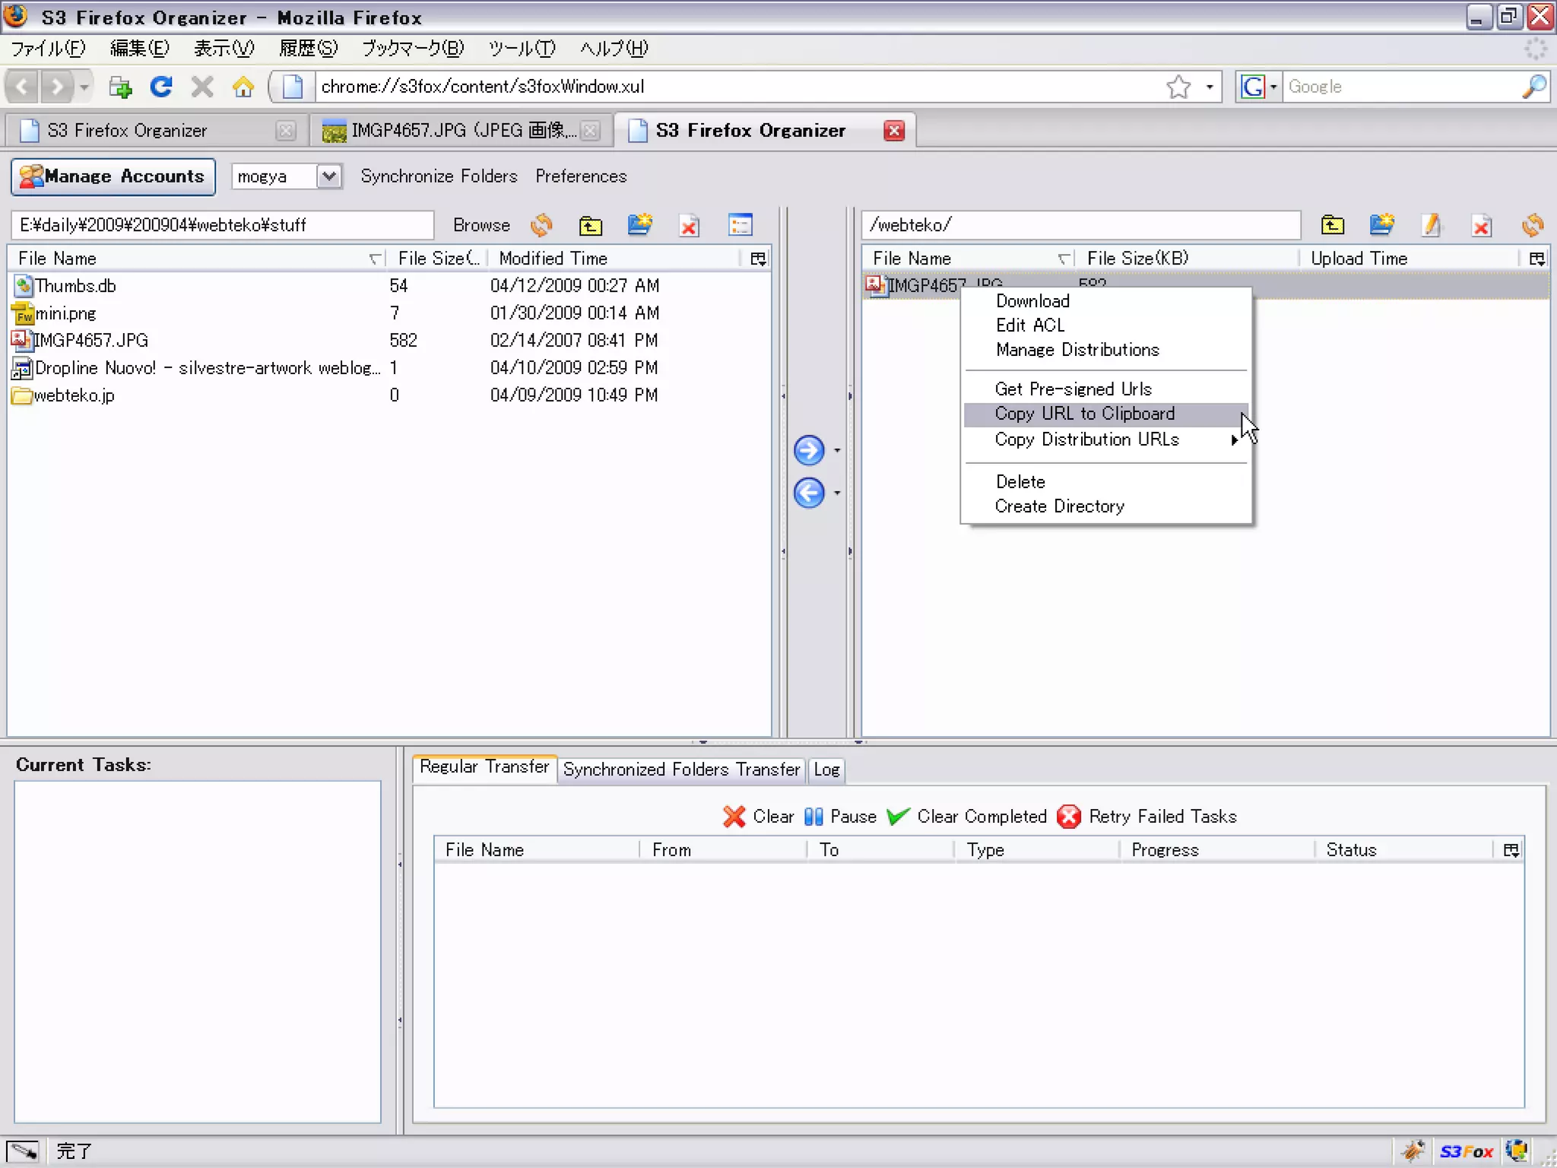The image size is (1557, 1168).
Task: Go to Home page icon
Action: pos(243,87)
